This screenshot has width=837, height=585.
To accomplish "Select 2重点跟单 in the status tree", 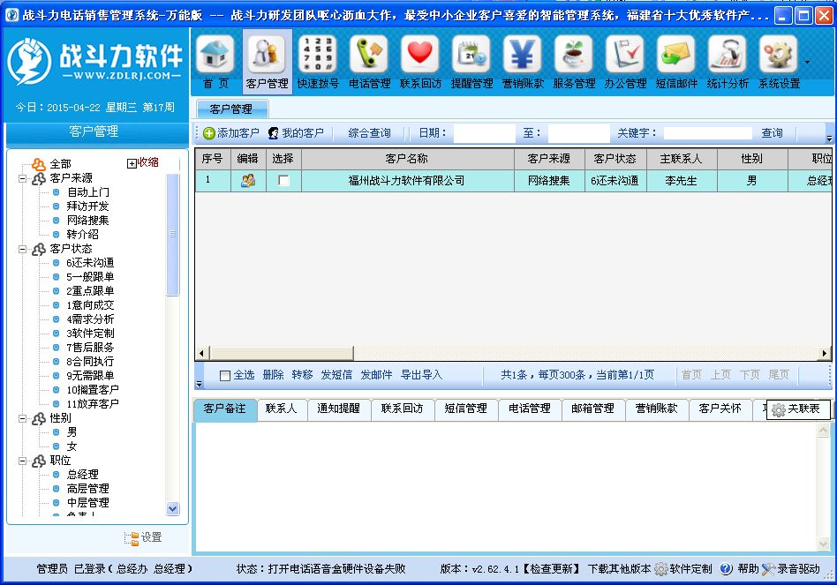I will (90, 291).
